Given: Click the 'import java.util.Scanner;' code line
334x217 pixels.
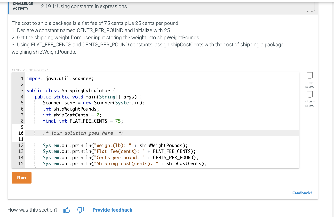Looking at the screenshot, I should pos(60,79).
